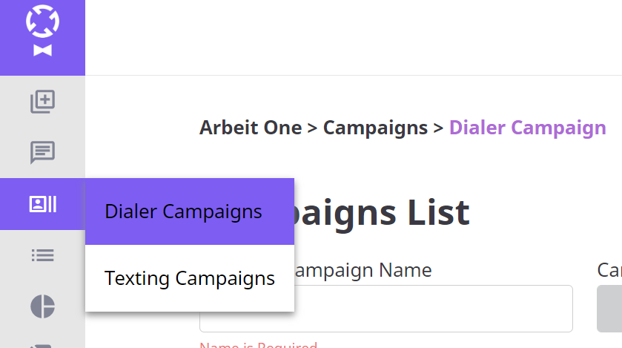Navigate to Campaigns breadcrumb link
622x348 pixels.
point(375,128)
